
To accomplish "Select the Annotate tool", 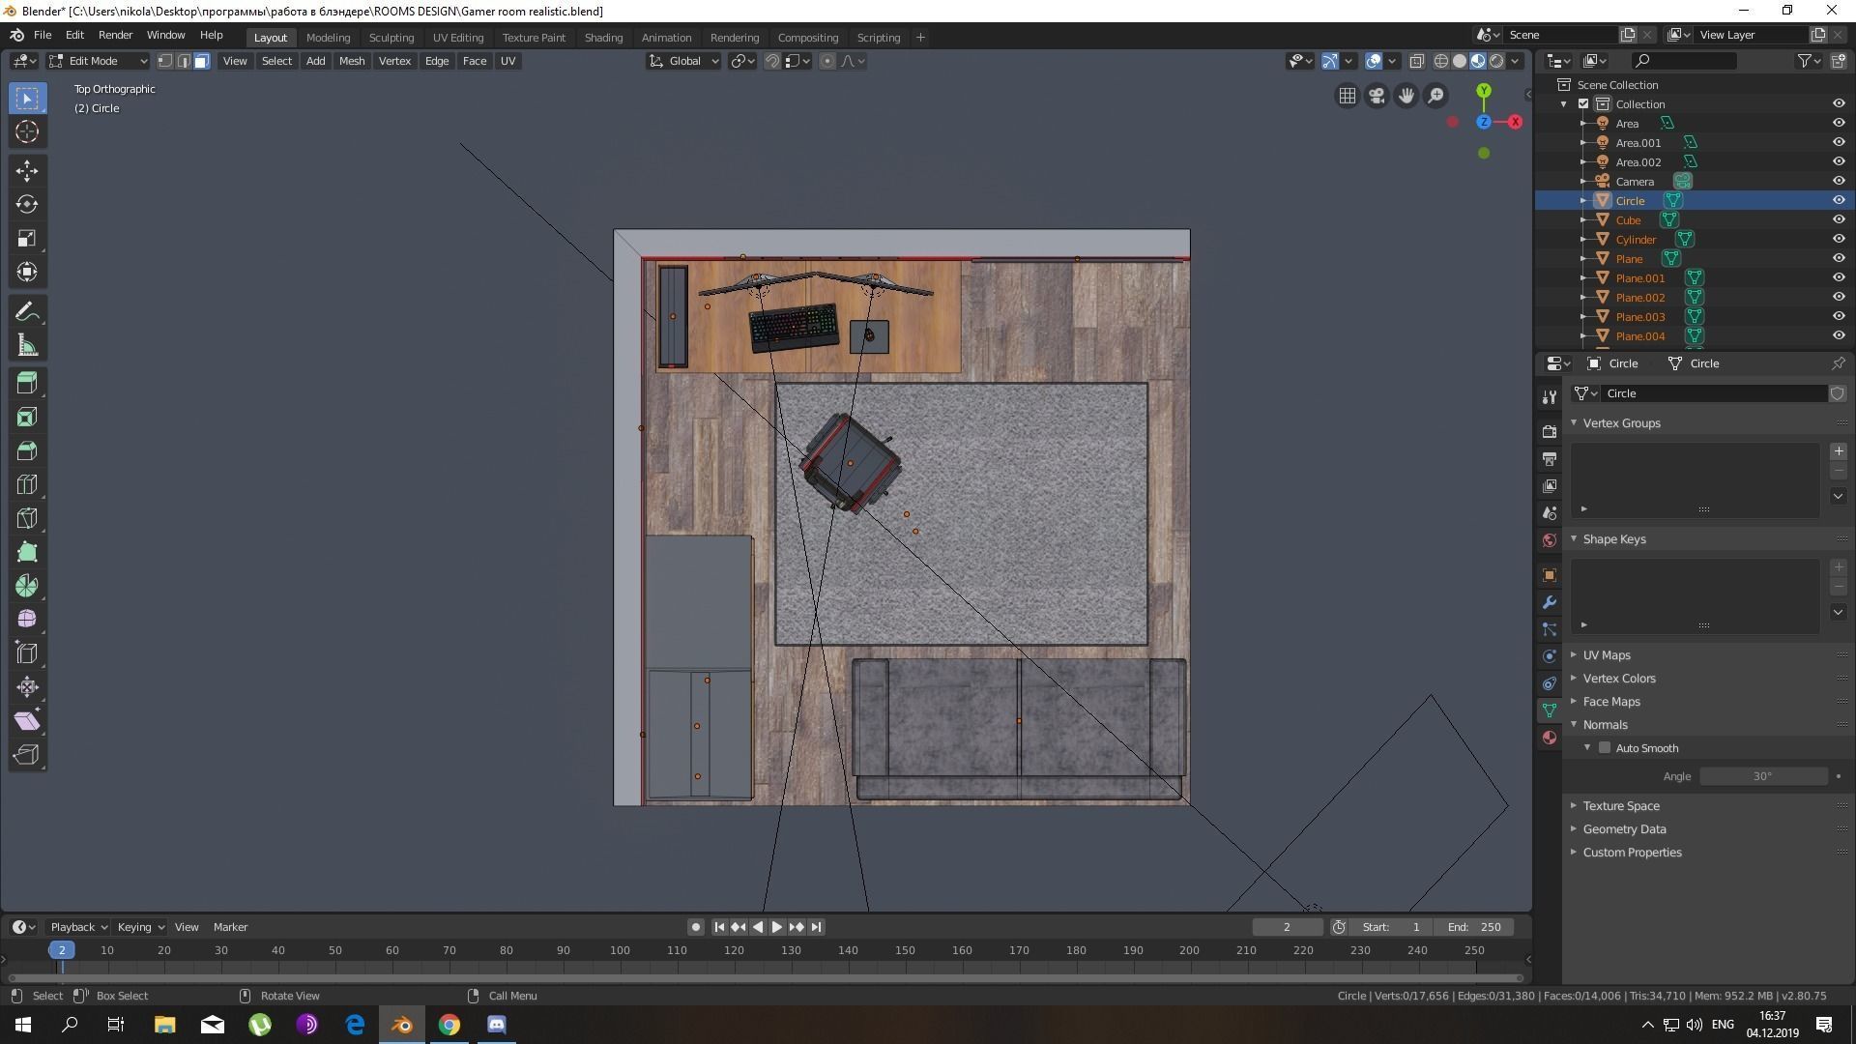I will click(x=27, y=312).
